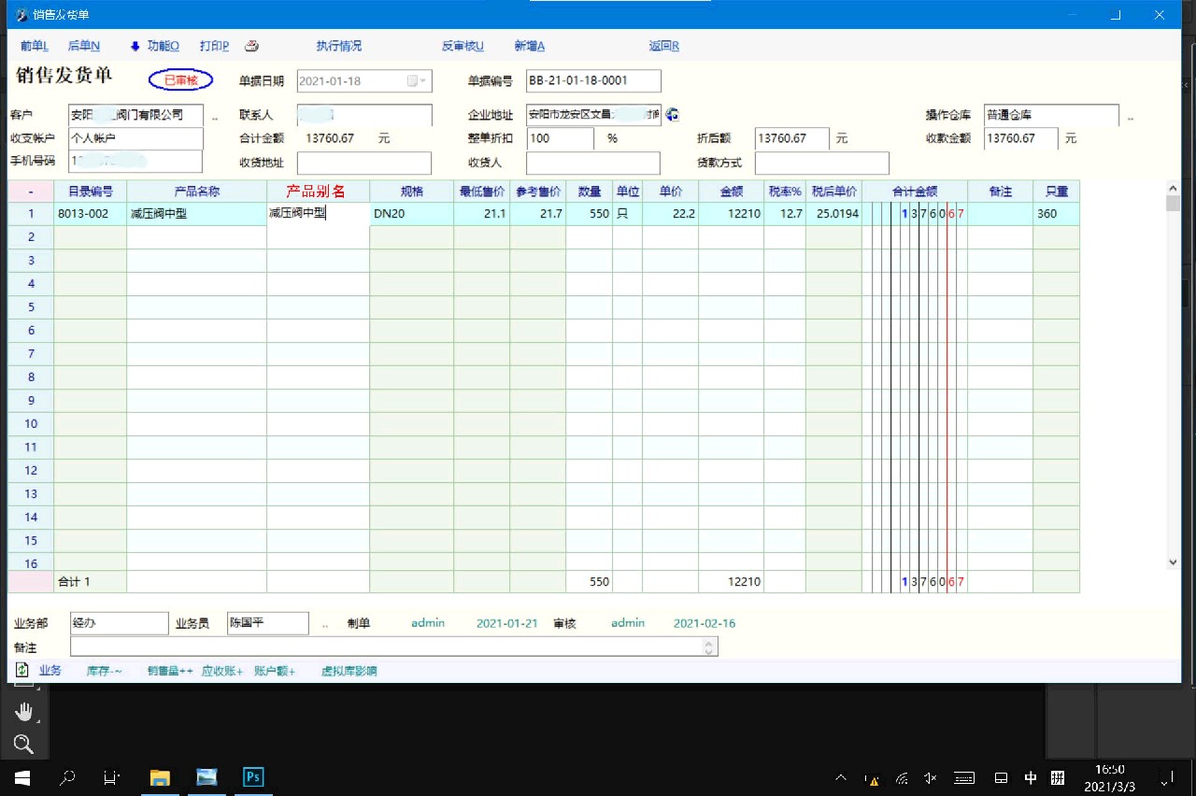Click 新增A to create new order

click(x=529, y=46)
